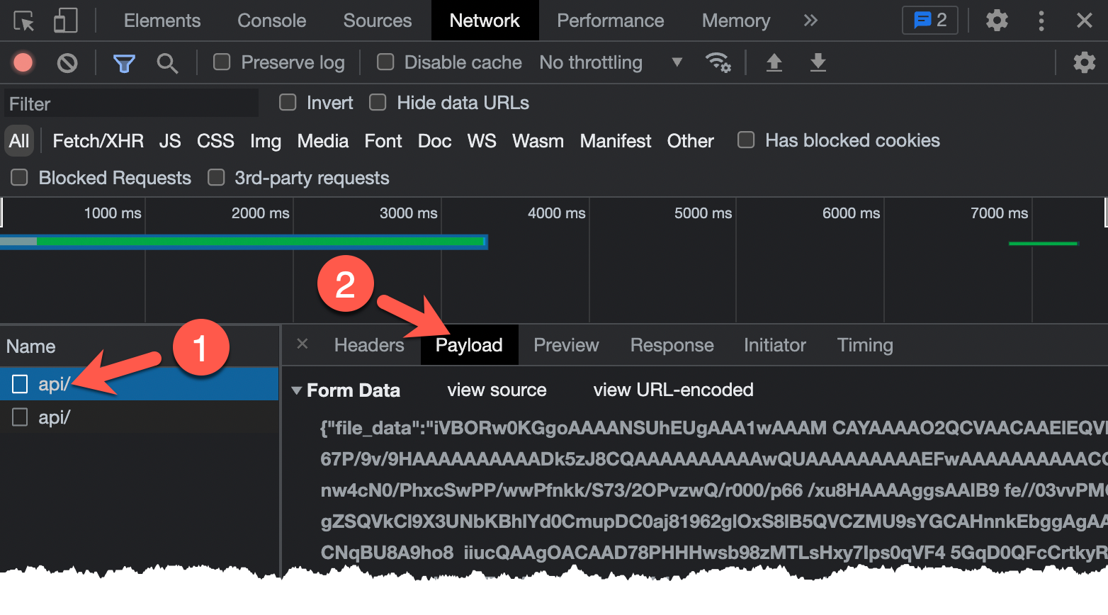This screenshot has height=615, width=1108.
Task: Tick the Hide data URLs checkbox
Action: pos(378,103)
